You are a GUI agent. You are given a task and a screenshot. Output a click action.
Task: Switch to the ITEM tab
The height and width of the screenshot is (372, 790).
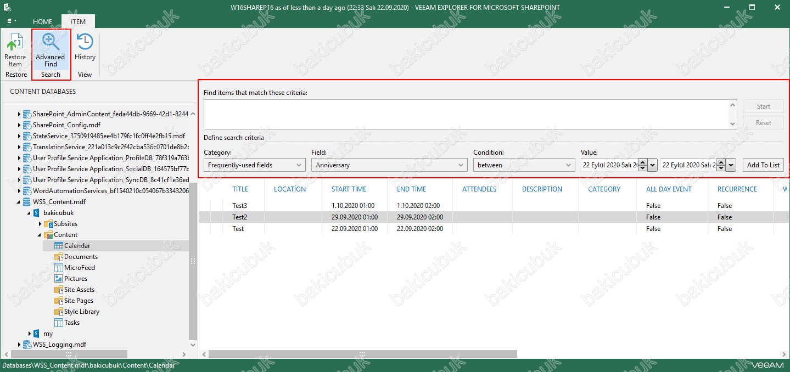point(78,21)
